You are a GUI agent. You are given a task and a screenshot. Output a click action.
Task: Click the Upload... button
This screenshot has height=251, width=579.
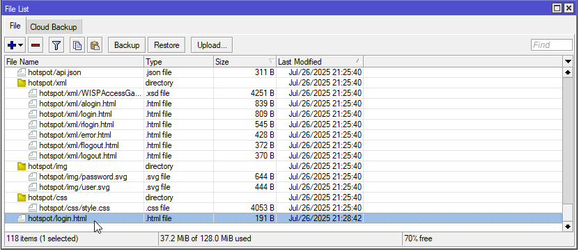point(212,45)
